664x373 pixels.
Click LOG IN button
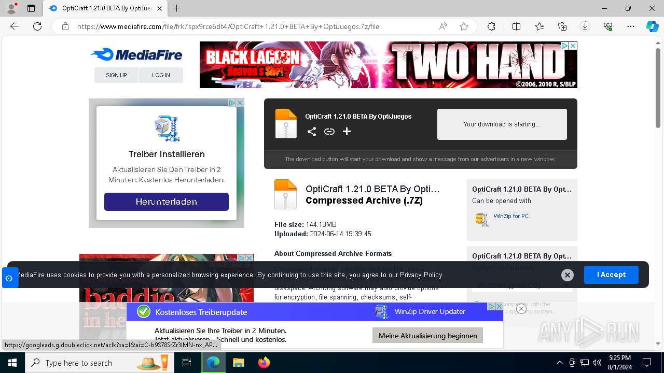point(161,75)
